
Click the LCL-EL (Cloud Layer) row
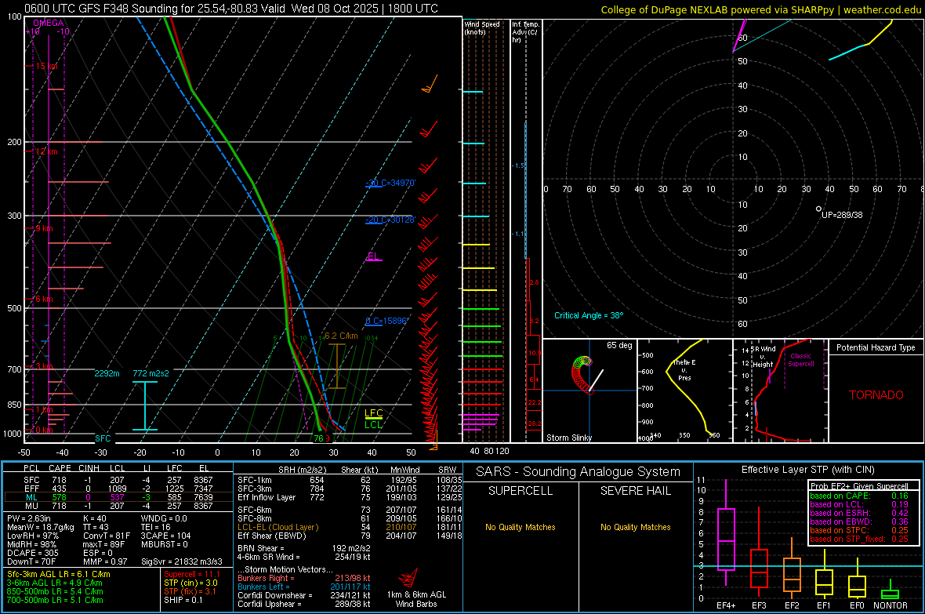(350, 527)
